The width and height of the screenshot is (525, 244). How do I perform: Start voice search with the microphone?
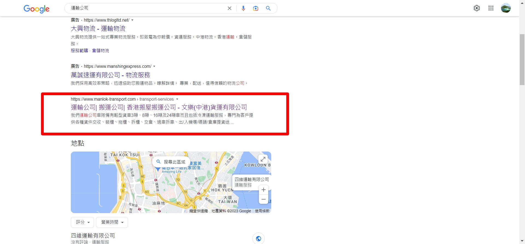[243, 8]
